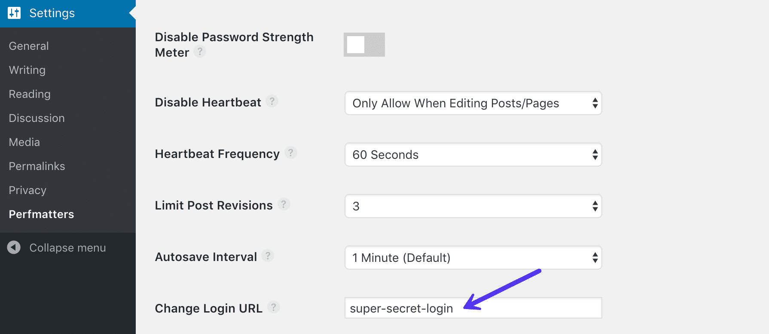Click the help icon next to Heartbeat Frequency
Viewport: 769px width, 334px height.
coord(291,153)
